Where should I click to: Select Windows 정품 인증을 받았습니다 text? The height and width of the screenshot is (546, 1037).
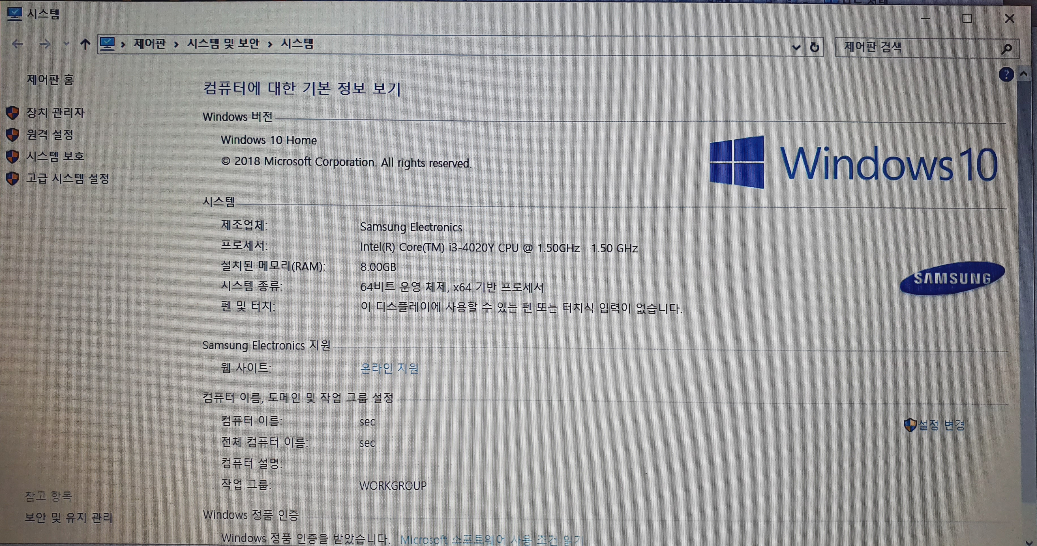(306, 538)
